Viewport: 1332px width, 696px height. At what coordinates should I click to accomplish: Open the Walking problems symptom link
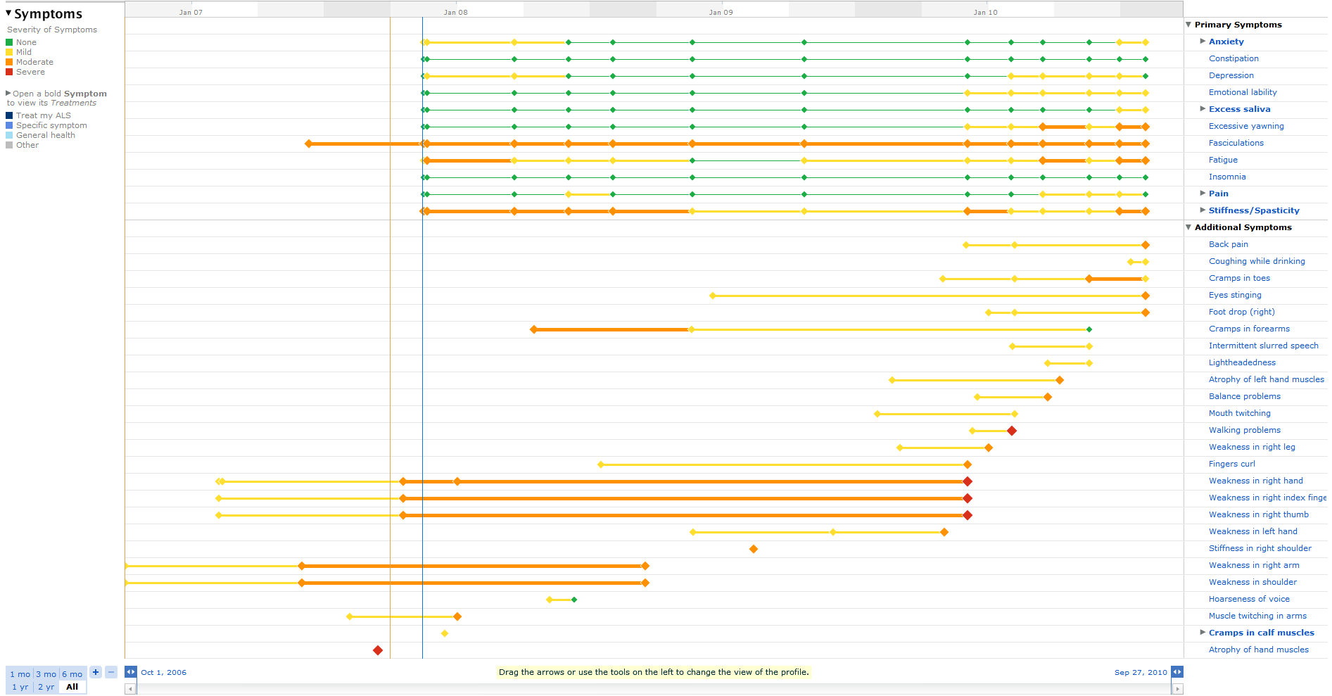click(1245, 430)
